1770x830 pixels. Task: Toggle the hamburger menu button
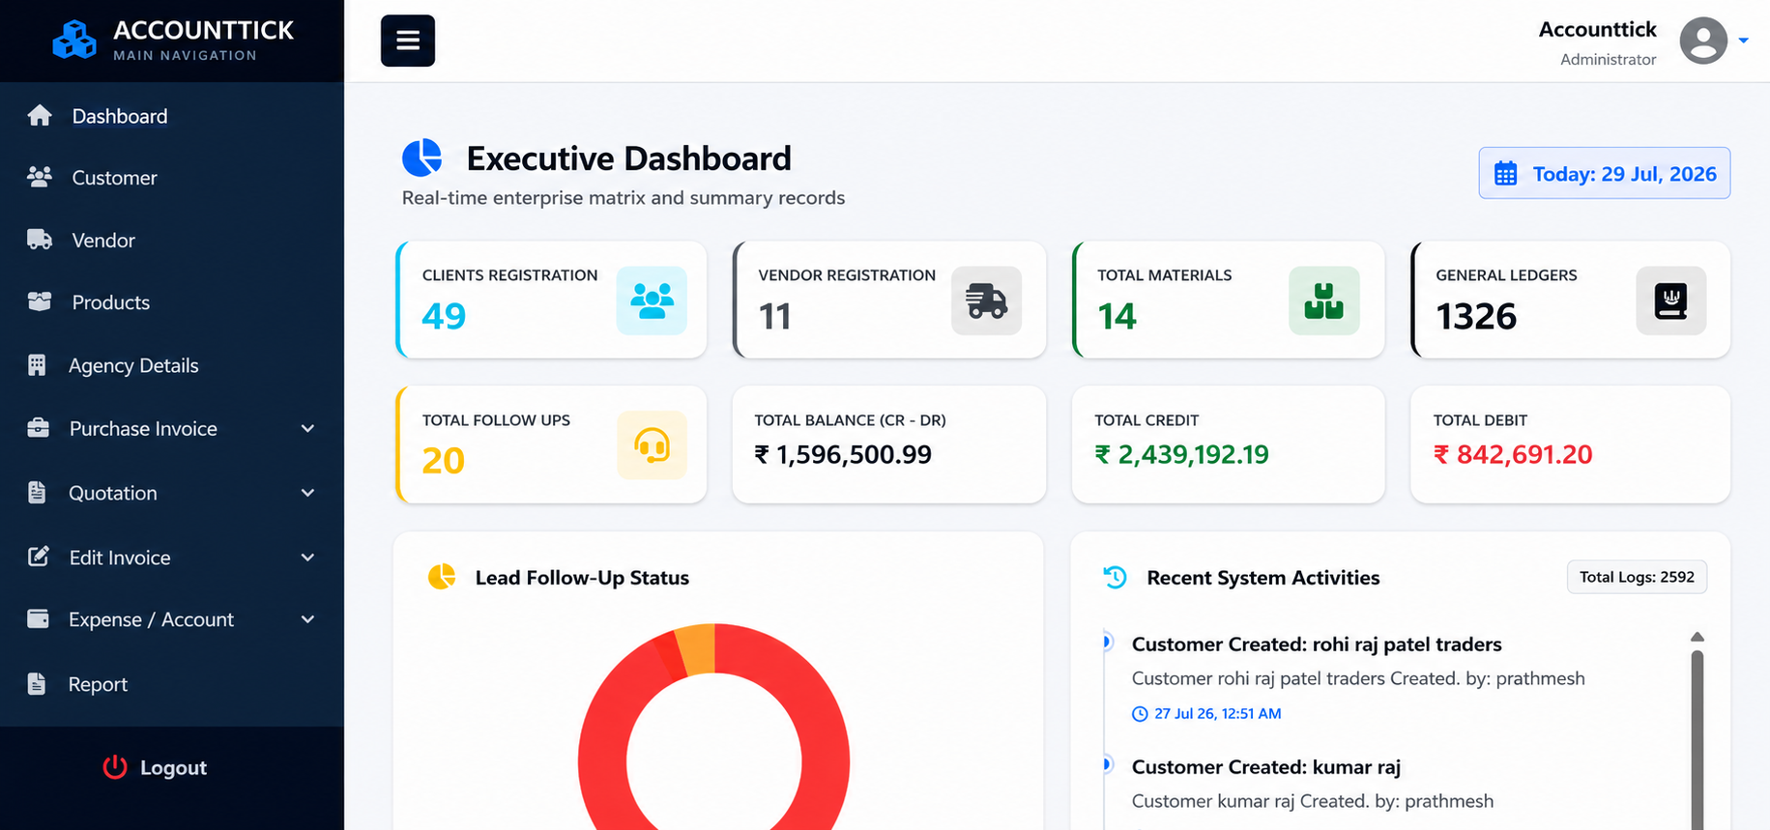click(x=408, y=41)
